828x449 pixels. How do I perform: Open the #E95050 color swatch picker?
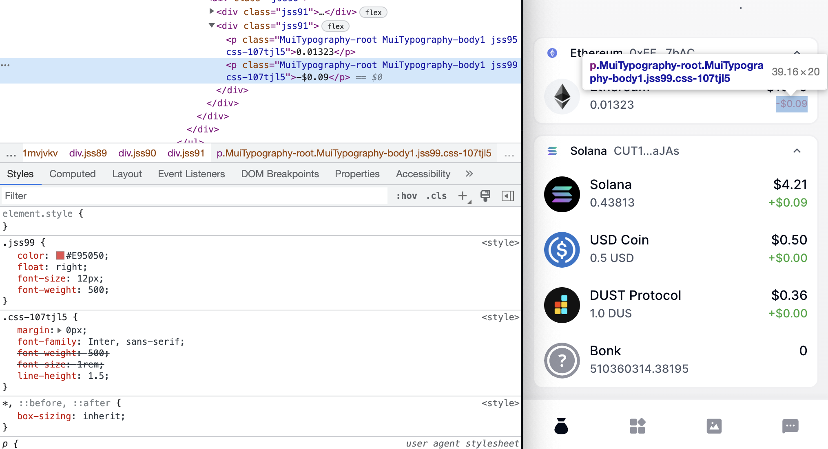tap(60, 255)
